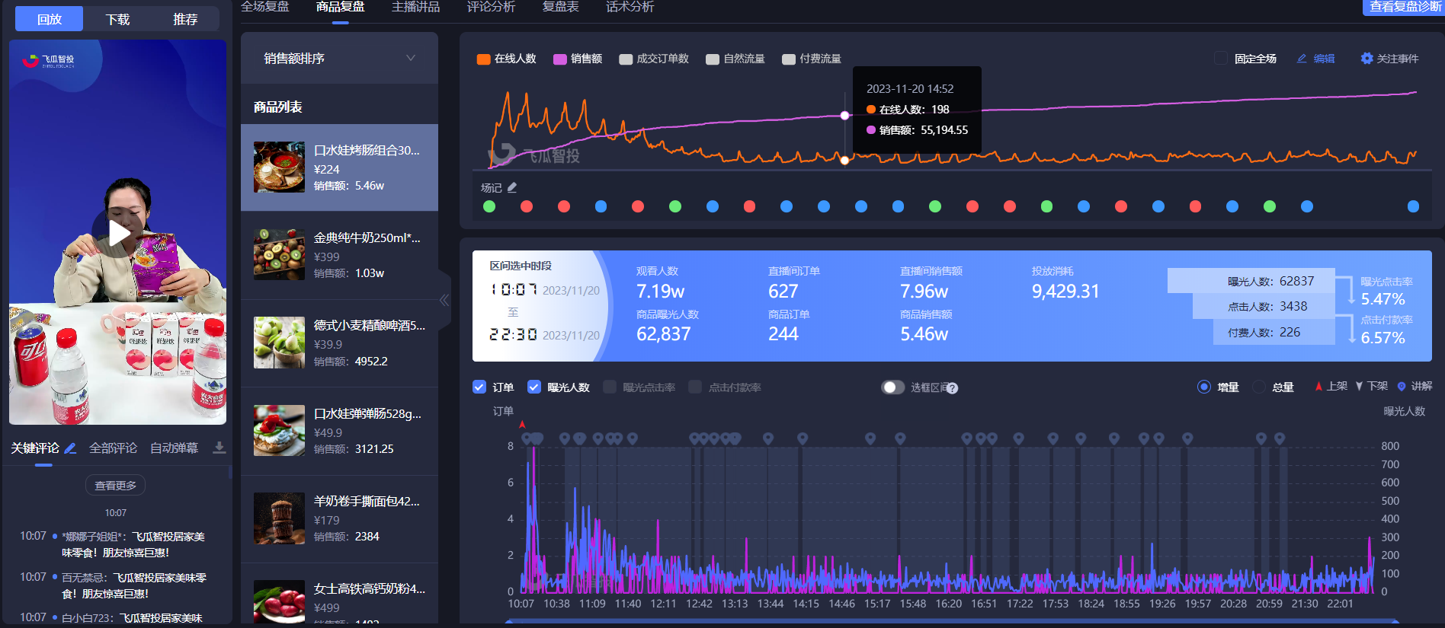Click 编辑 link in chart header

(1324, 59)
